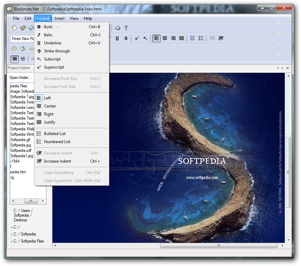Click the Increase indent toolbar icon
Image resolution: width=301 pixels, height=266 pixels.
pos(221,38)
